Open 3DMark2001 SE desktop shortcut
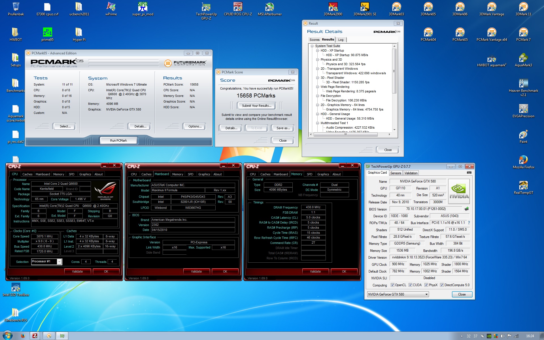This screenshot has width=544, height=340. point(365,8)
